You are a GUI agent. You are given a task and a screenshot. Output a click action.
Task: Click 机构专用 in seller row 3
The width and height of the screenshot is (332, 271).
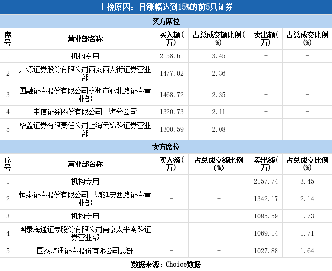point(85,216)
